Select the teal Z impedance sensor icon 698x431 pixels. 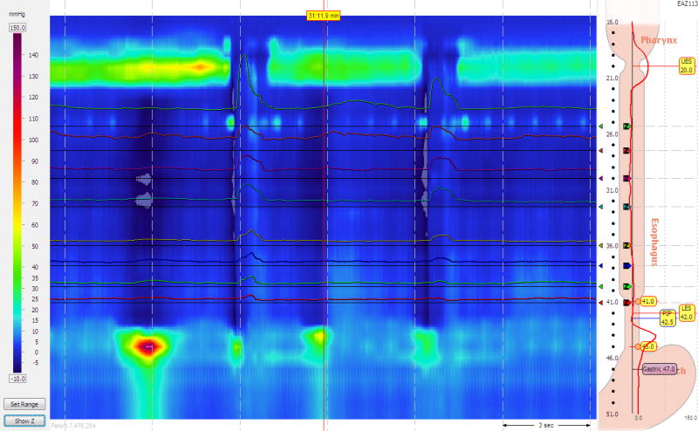pos(626,206)
